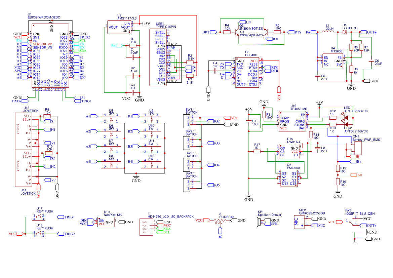Select the C1 10uF capacitor symbol
Image resolution: width=393 pixels, height=278 pixels.
coord(133,57)
